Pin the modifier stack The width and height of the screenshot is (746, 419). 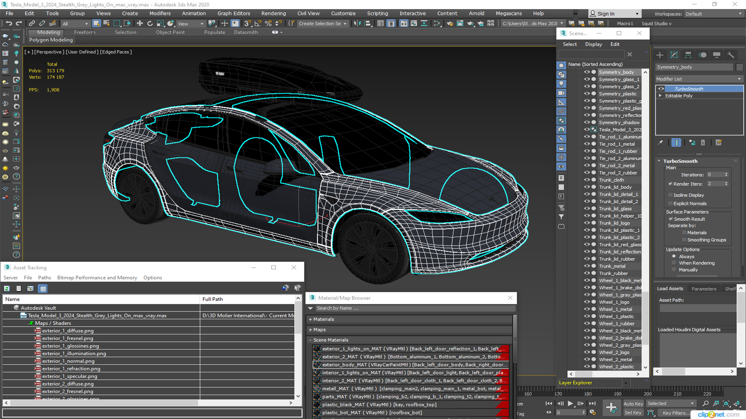660,143
